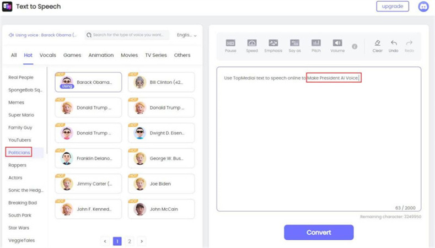Click the Remaining character count text
The height and width of the screenshot is (248, 435).
click(390, 217)
